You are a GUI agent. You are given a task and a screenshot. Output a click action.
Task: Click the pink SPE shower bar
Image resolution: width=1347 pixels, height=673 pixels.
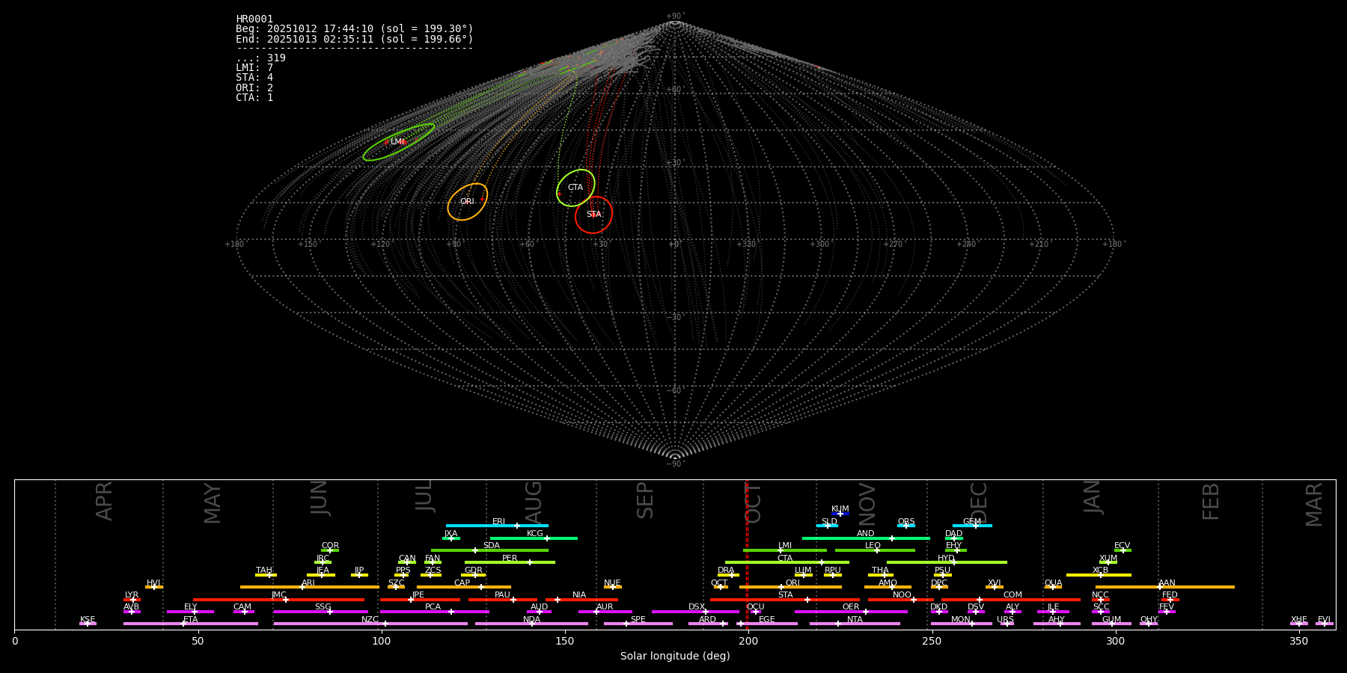click(638, 624)
